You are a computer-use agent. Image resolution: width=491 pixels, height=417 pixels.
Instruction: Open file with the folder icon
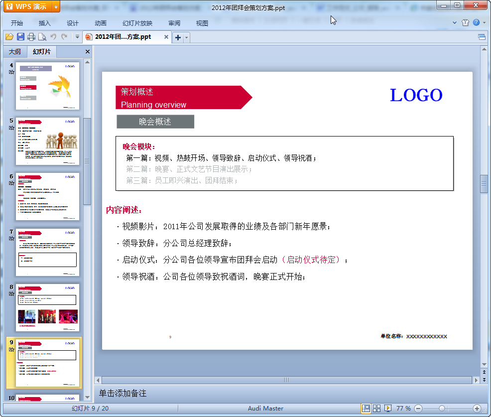click(9, 37)
